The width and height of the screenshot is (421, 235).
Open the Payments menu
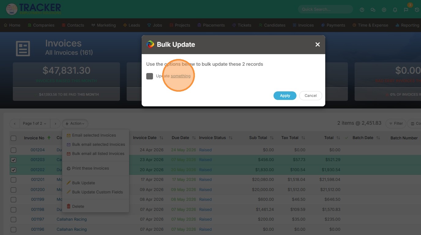pos(333,25)
